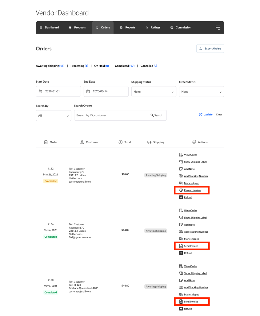Click the Actions column pencil icon

[194, 142]
